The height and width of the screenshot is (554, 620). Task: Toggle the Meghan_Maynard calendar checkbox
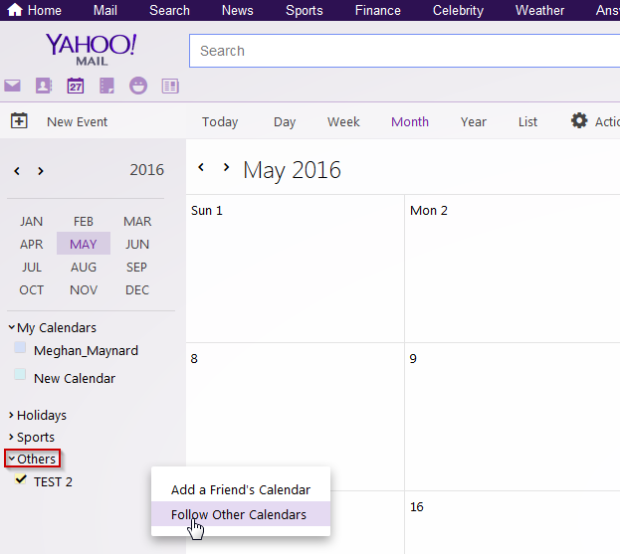[x=20, y=348]
